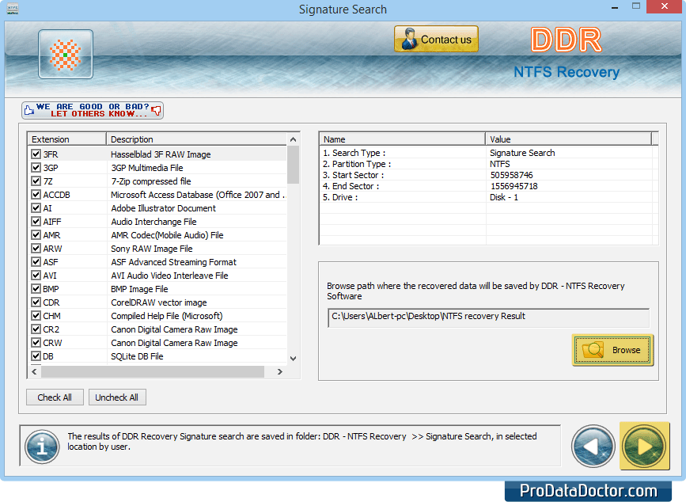Select '7-Zip compressed file' description
Image resolution: width=686 pixels, height=502 pixels.
[151, 181]
